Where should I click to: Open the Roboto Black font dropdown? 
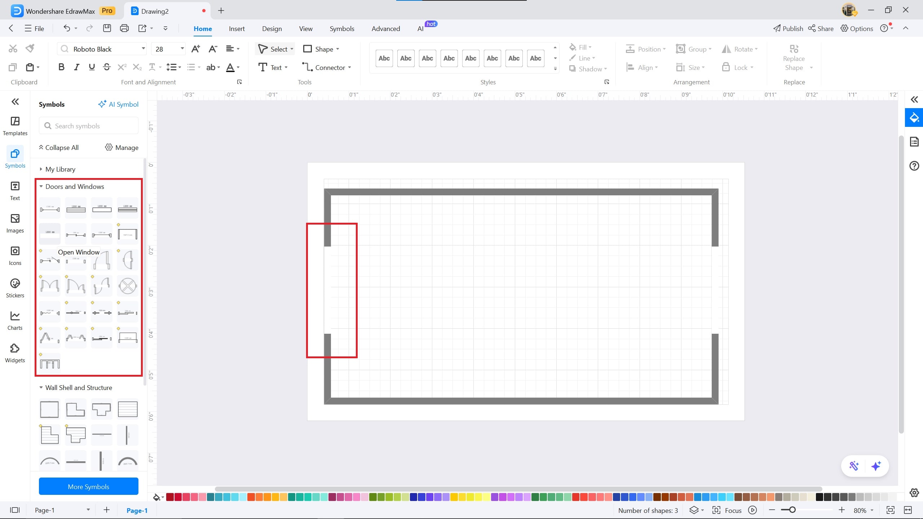(x=143, y=49)
